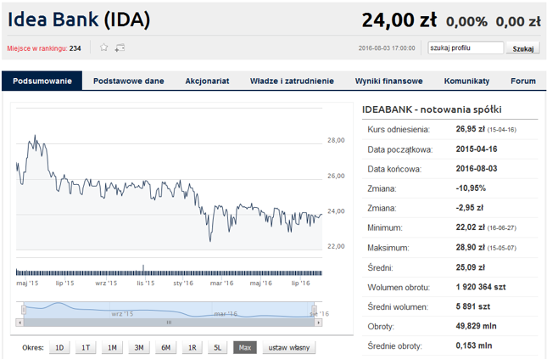Open the Podsumowanie tab
Image resolution: width=547 pixels, height=359 pixels.
click(x=42, y=81)
